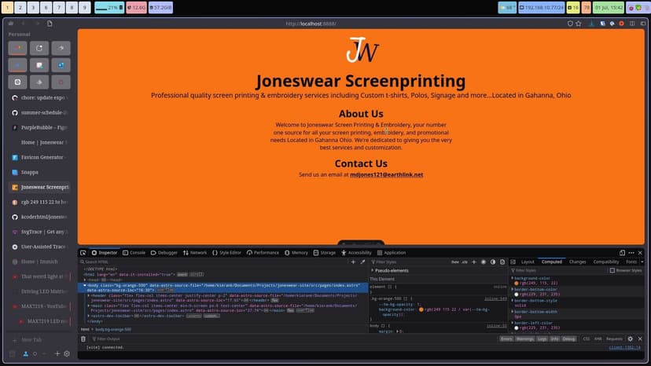
Task: Toggle the .cls classes panel
Action: click(x=464, y=262)
